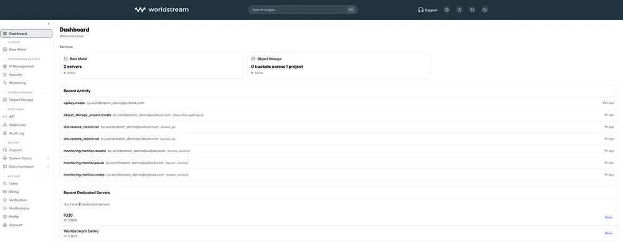Click the Bare Metal server icon in card

pos(65,59)
